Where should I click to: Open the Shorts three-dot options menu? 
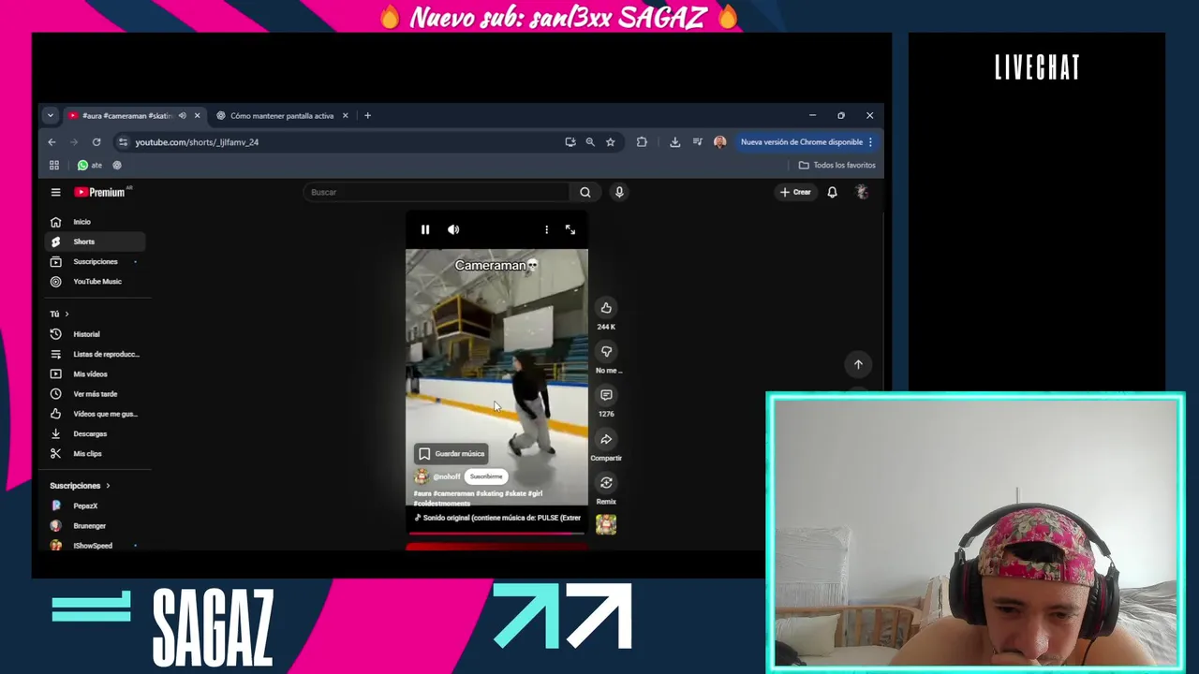coord(546,229)
